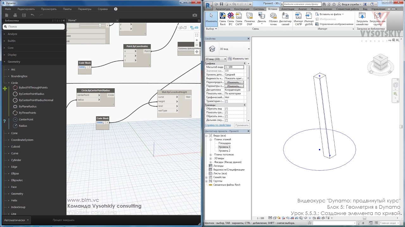Enable the Обрезать вид checkbox
Viewport: 405px width, 227px height.
point(226,109)
